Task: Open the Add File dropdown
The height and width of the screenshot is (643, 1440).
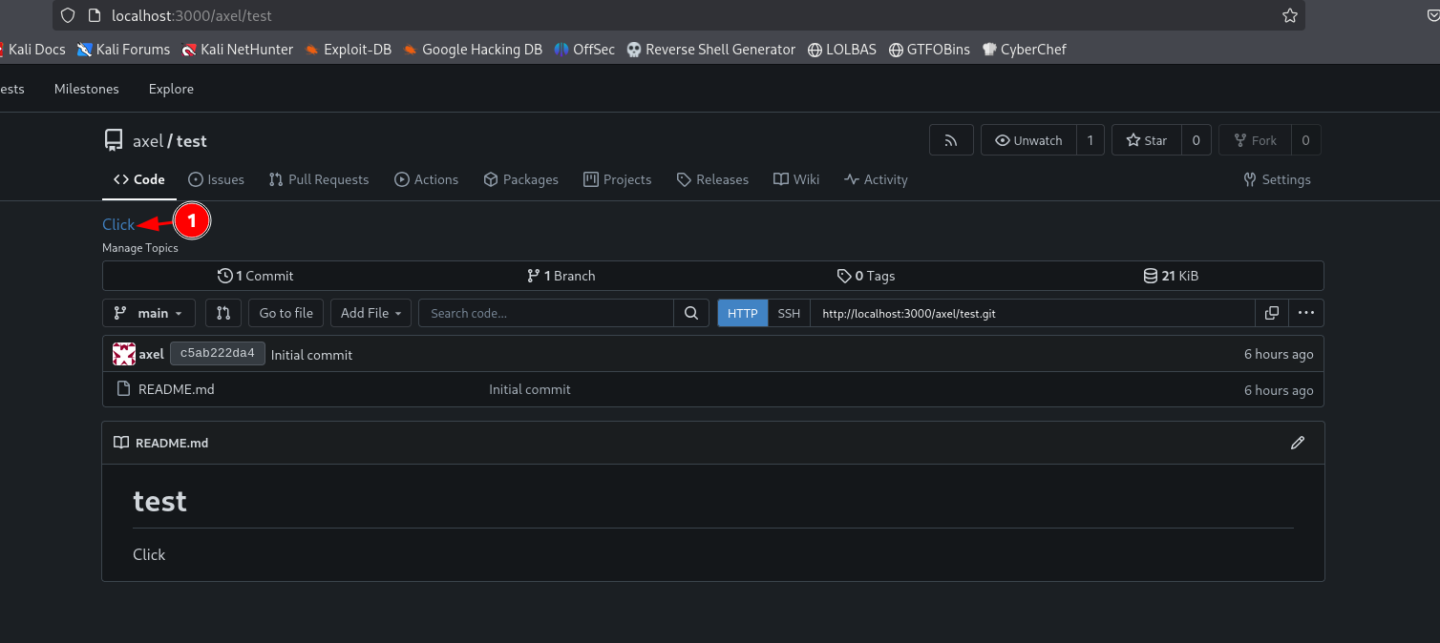Action: (x=371, y=313)
